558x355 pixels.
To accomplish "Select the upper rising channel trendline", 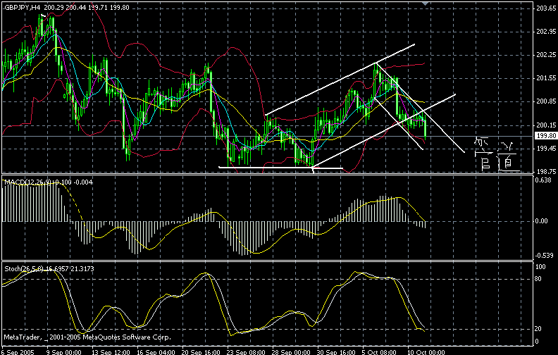I will [340, 80].
